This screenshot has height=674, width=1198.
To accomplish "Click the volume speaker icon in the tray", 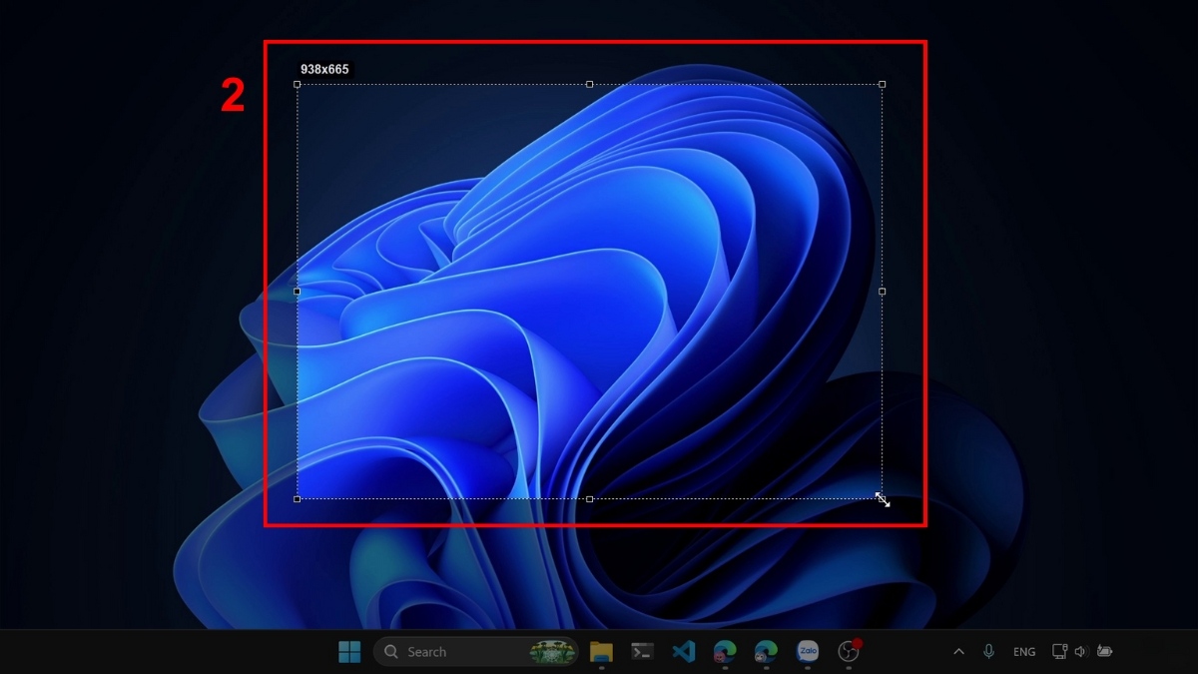I will point(1079,652).
